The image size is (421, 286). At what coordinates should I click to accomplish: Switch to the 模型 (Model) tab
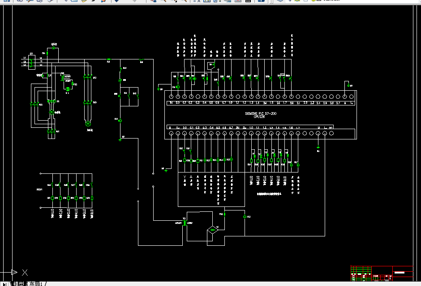tap(18, 284)
